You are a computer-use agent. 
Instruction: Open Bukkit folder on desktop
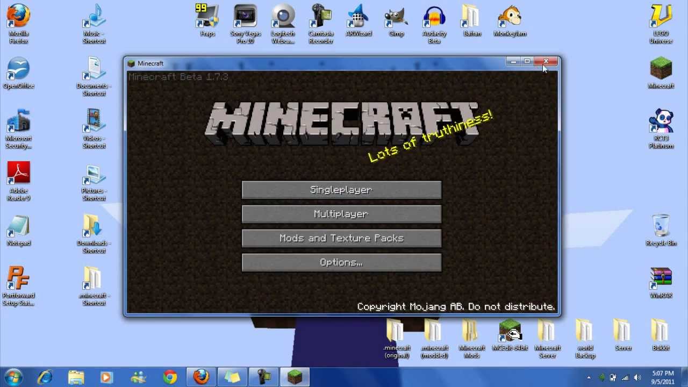click(x=661, y=335)
